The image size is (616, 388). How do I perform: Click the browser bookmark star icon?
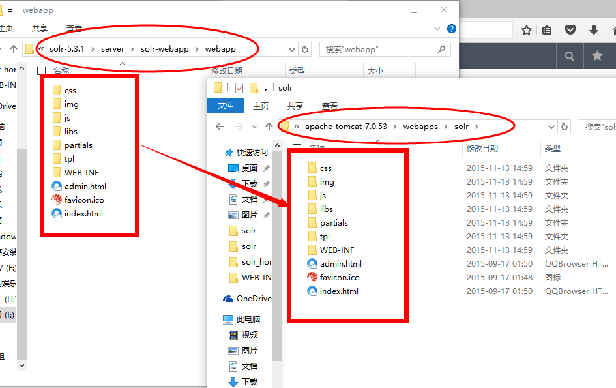pyautogui.click(x=527, y=30)
